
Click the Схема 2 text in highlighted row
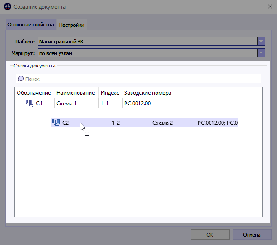tap(163, 123)
